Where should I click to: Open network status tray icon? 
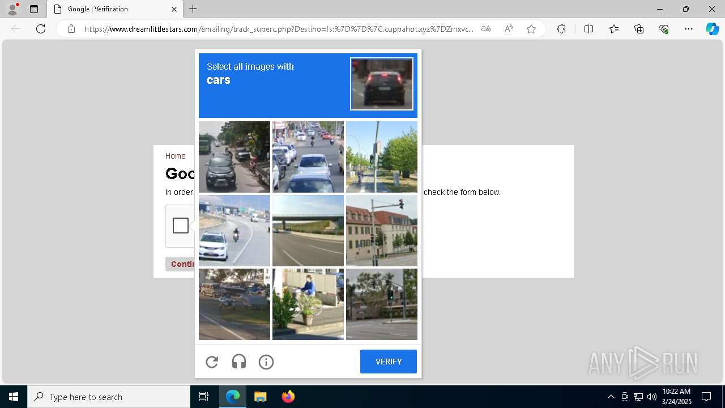(x=638, y=397)
